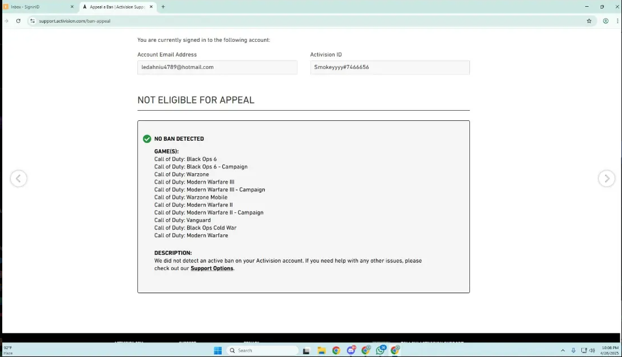Click 'Call of Duty: Black Ops 6' line
This screenshot has height=357, width=622.
tap(185, 159)
